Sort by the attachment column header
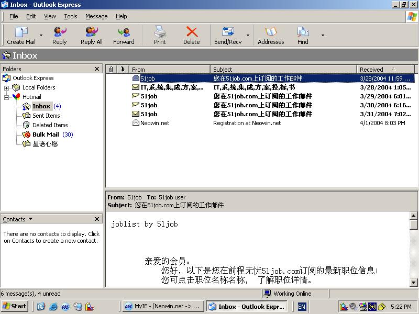Screen dimensions: 419x314 [x=111, y=70]
